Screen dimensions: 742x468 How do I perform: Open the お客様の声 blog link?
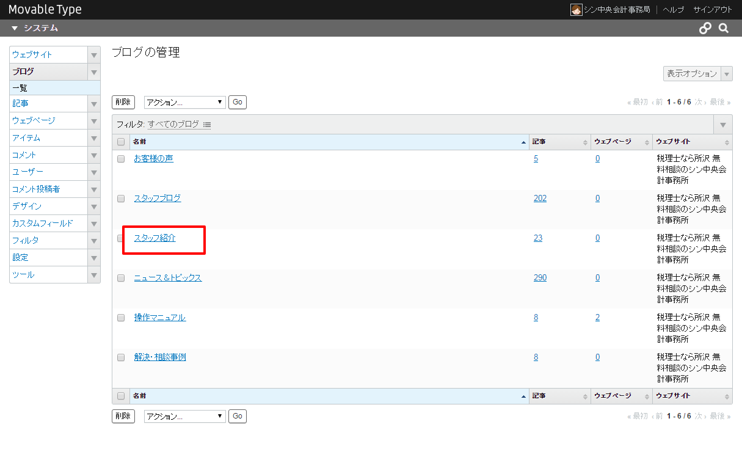pyautogui.click(x=154, y=159)
